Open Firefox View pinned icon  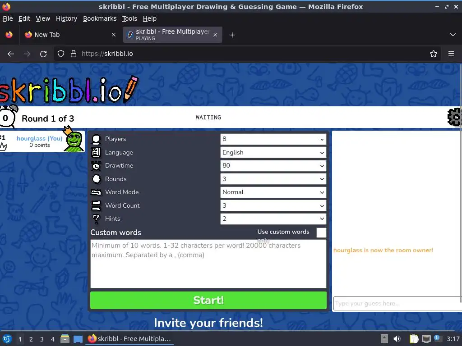point(9,35)
